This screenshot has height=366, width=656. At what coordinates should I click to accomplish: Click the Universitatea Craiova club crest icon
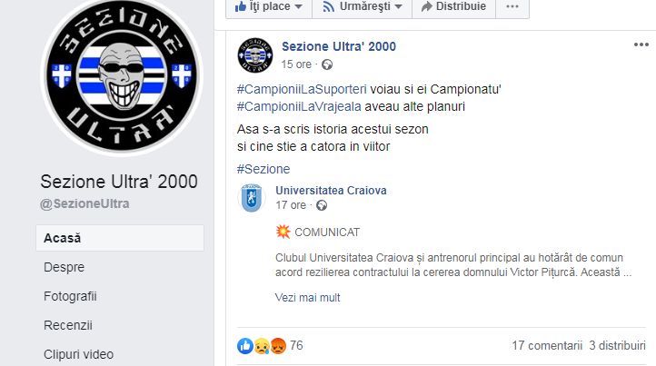click(252, 198)
